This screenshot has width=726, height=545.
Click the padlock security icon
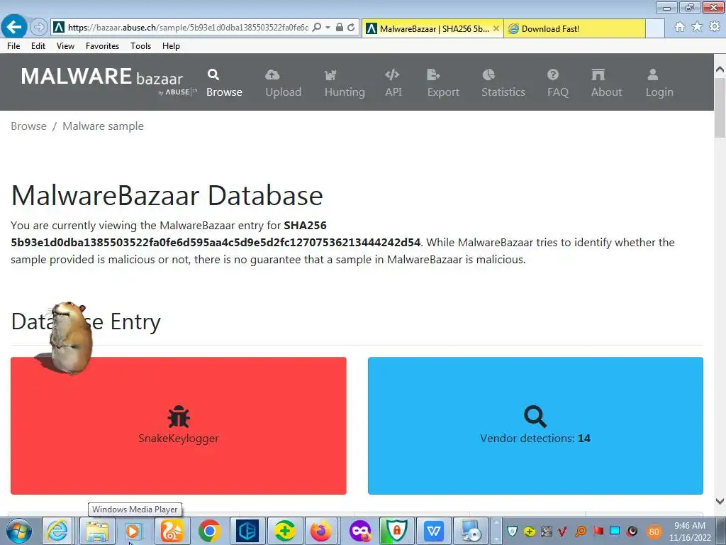(340, 28)
